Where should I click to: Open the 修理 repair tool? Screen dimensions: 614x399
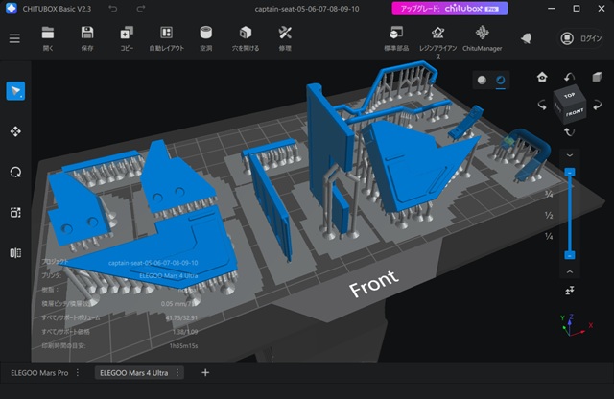(x=285, y=38)
